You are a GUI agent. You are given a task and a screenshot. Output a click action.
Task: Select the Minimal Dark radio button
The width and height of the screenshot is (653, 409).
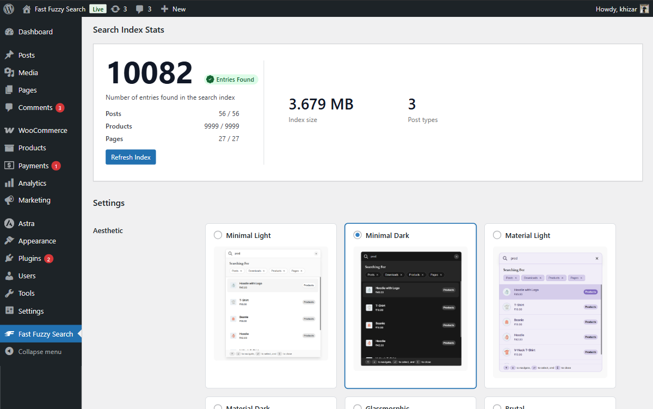coord(358,235)
